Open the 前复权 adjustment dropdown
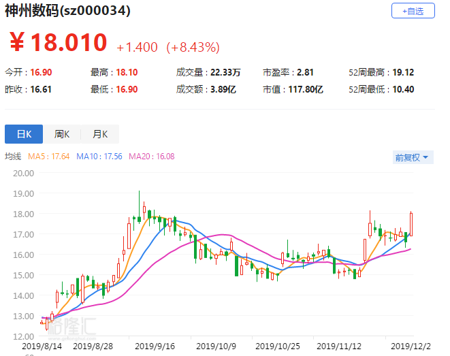Viewport: 450px width, 356px height. click(413, 157)
